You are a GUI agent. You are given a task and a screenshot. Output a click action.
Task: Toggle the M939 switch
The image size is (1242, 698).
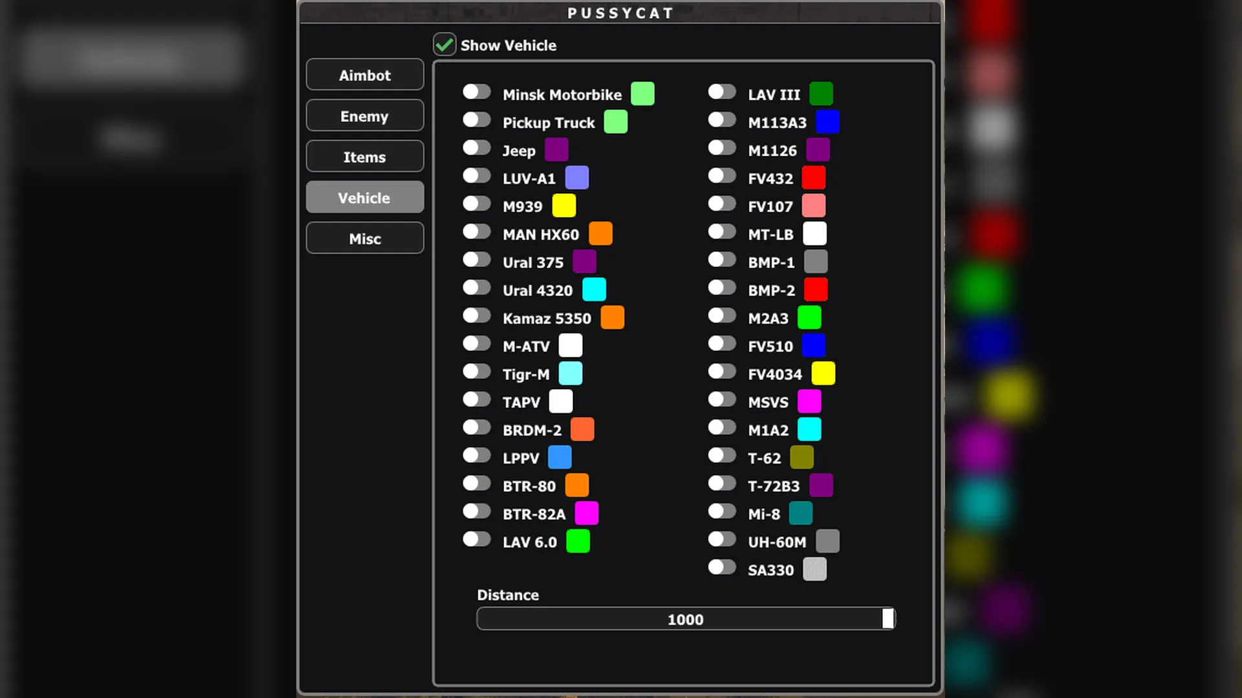tap(477, 204)
